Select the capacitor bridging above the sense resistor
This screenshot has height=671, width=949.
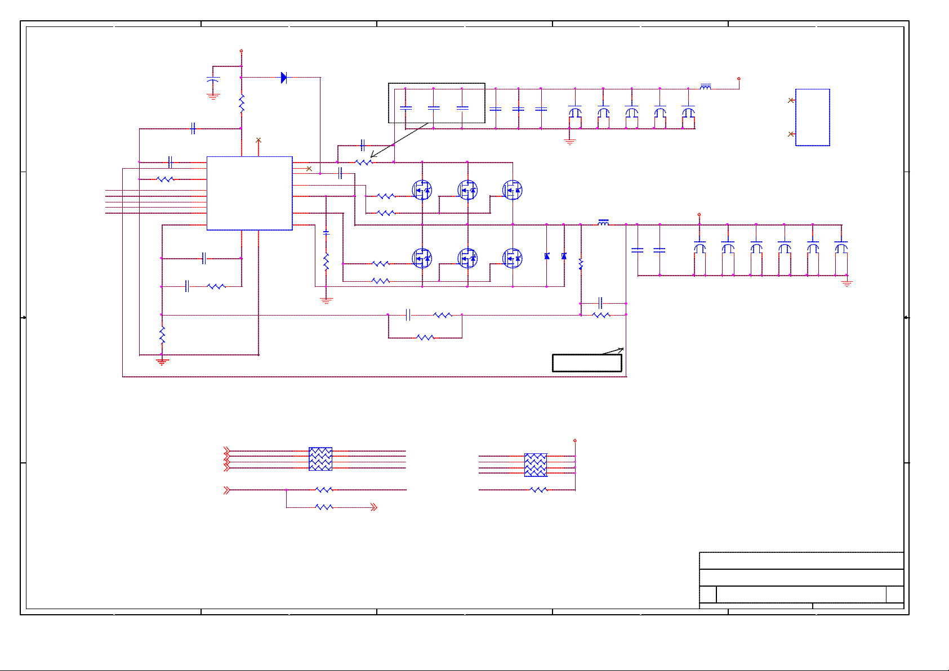[363, 145]
